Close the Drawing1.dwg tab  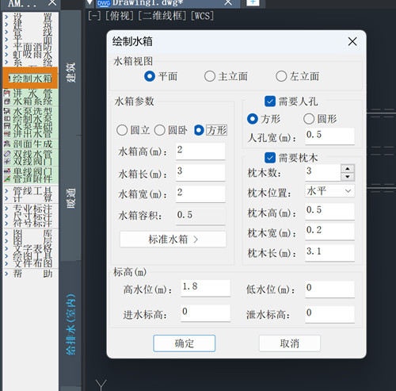(x=228, y=2)
